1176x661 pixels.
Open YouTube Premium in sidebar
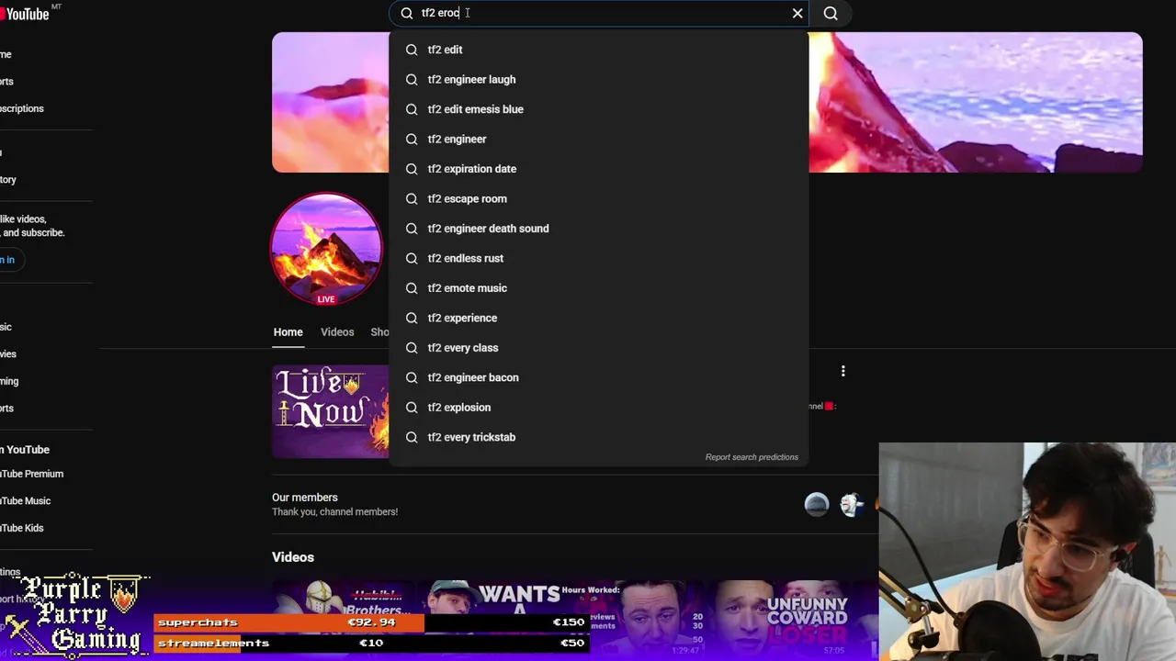click(31, 474)
